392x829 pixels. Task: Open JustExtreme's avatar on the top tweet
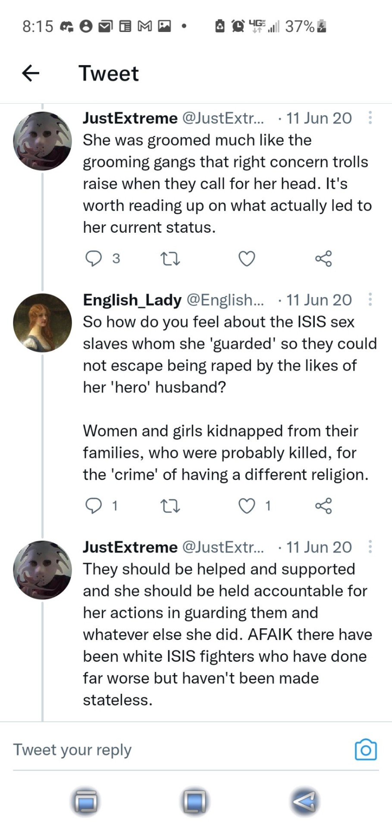click(42, 141)
